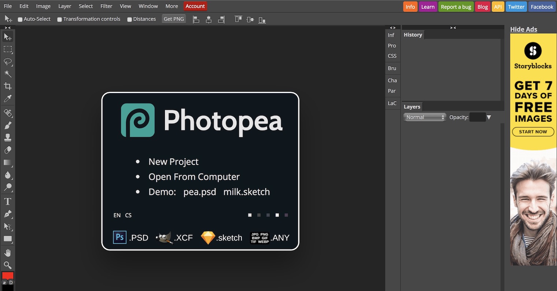Open the Filter menu

(106, 6)
